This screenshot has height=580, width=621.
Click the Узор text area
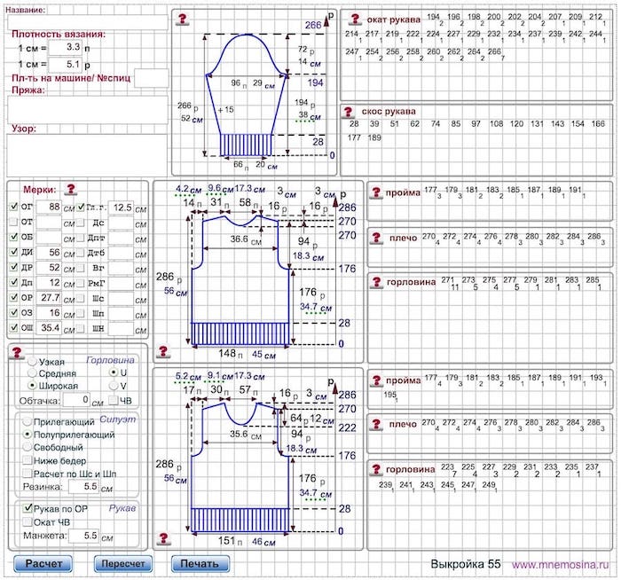click(x=87, y=155)
